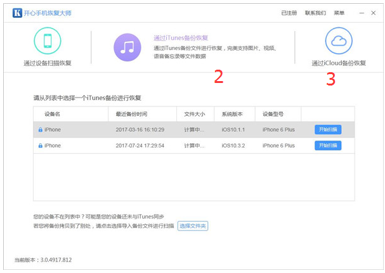Image resolution: width=385 pixels, height=273 pixels.
Task: Click the iPhone device name in 2017-03-16 row
Action: click(x=53, y=129)
